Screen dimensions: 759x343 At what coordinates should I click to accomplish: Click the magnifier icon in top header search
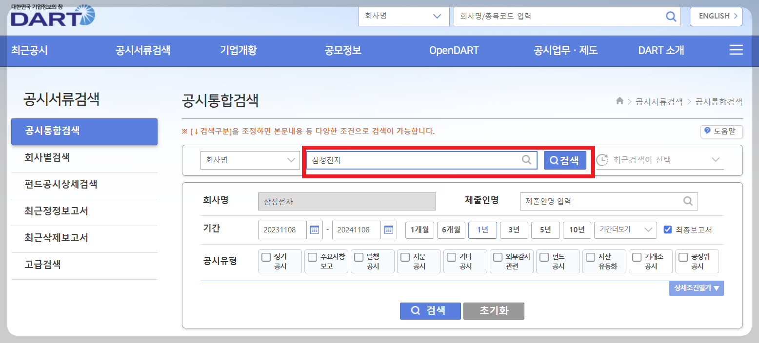tap(670, 16)
